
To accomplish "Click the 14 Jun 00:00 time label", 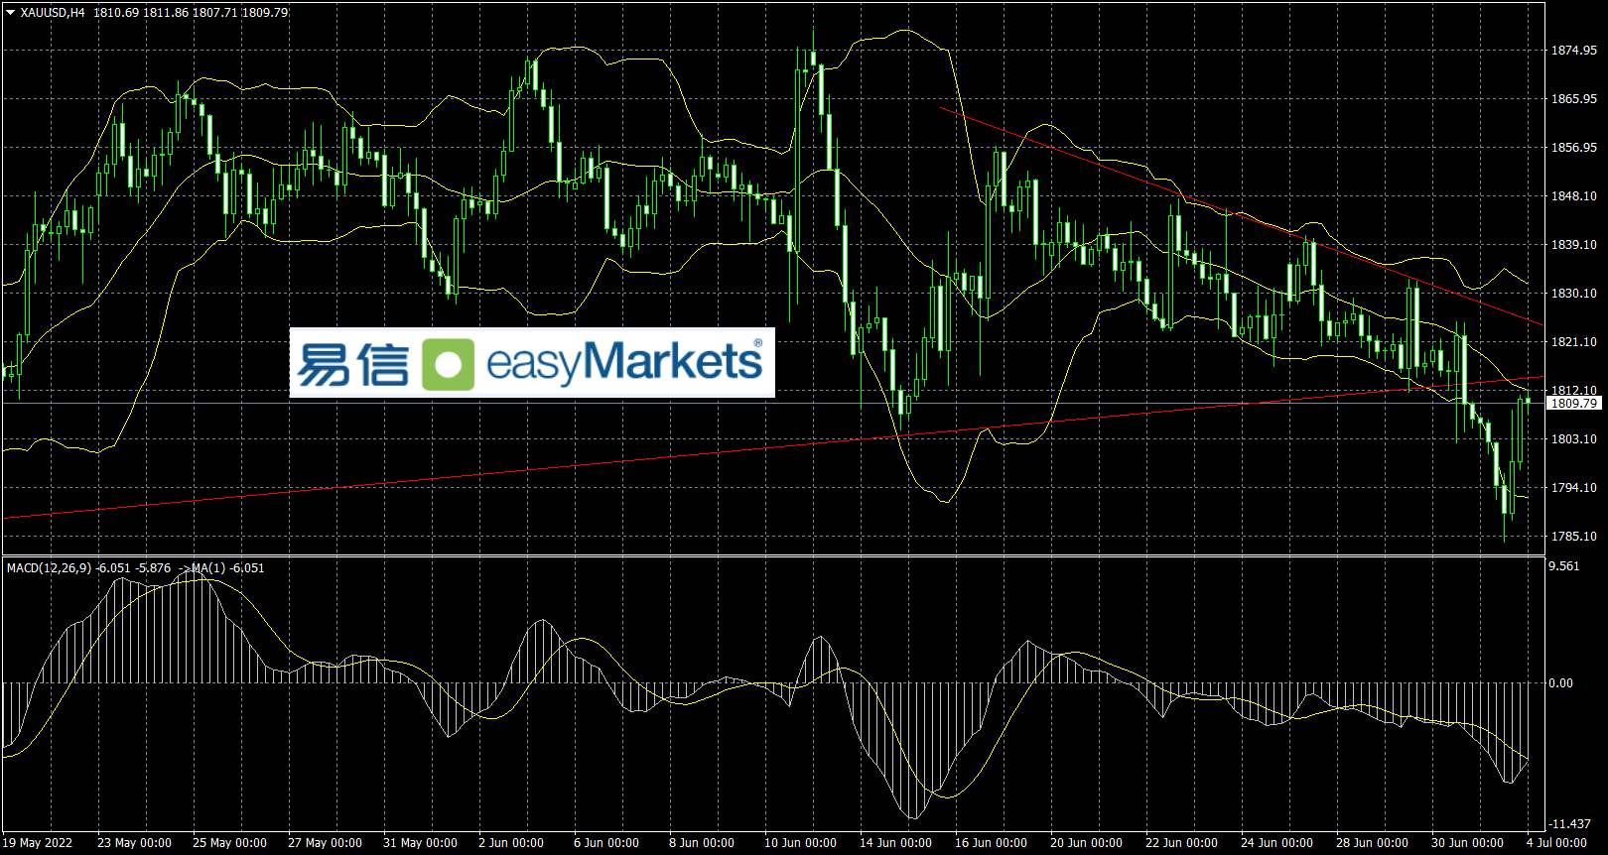I will coord(895,843).
